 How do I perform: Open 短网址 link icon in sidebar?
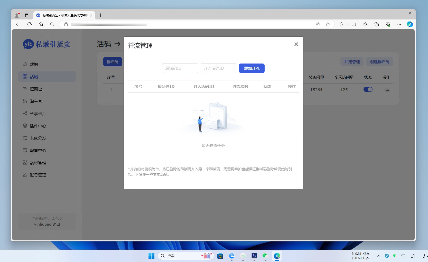tap(25, 89)
